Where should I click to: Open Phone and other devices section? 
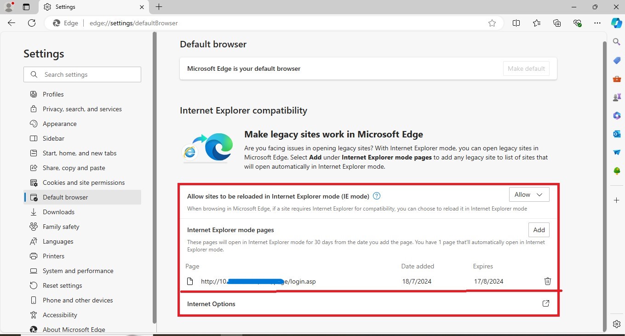[x=82, y=300]
